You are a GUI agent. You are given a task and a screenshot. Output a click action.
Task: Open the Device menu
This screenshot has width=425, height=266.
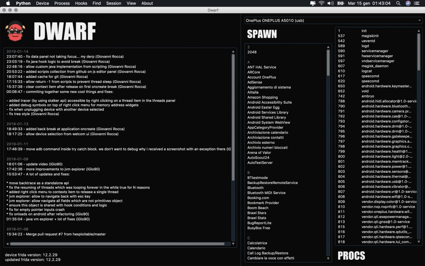coord(43,3)
